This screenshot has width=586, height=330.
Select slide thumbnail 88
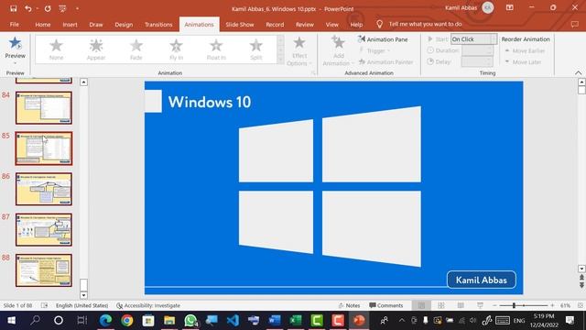pos(44,270)
